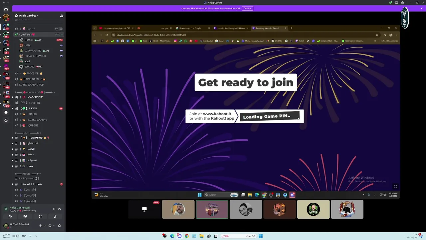Open microphone input options arrow

[44, 226]
